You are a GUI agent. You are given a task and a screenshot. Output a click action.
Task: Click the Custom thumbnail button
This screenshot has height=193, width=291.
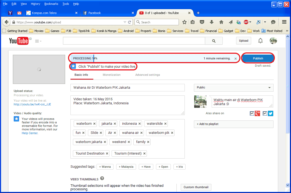pyautogui.click(x=196, y=187)
